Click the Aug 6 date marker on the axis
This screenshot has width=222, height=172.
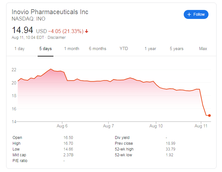62,126
